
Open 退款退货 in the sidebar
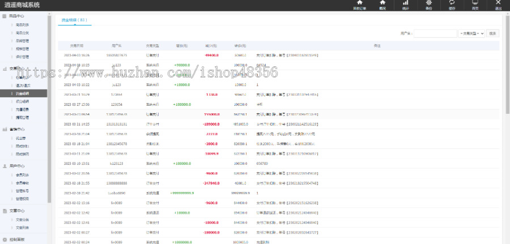tap(22, 85)
